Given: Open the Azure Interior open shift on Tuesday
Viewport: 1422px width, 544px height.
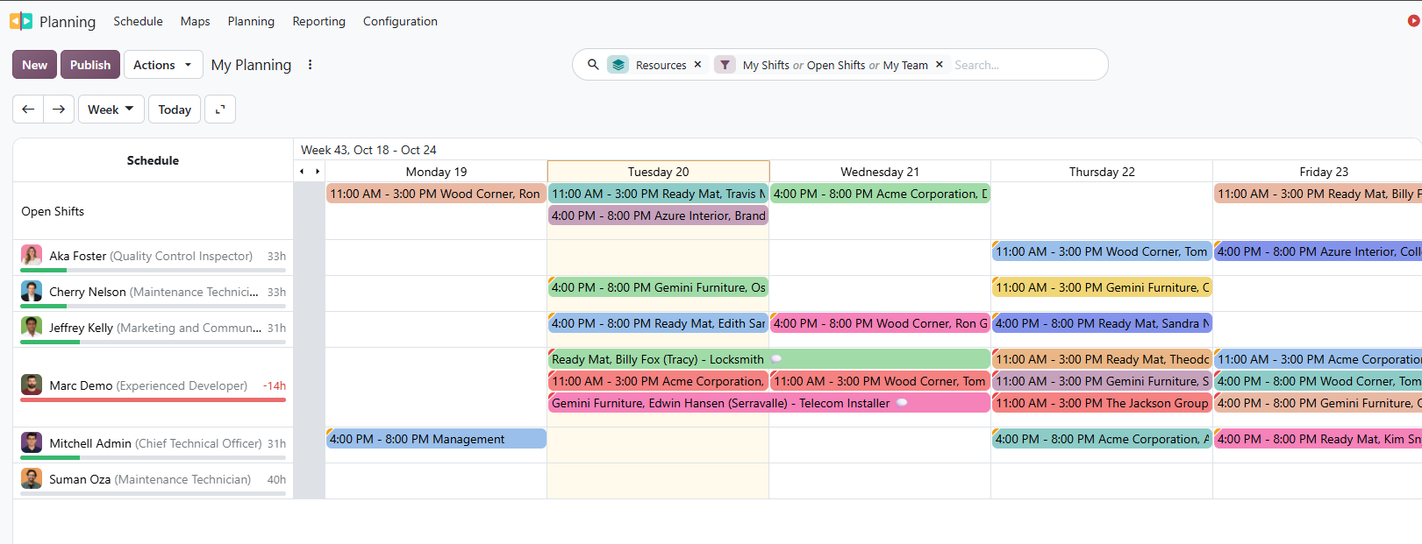Looking at the screenshot, I should coord(658,215).
